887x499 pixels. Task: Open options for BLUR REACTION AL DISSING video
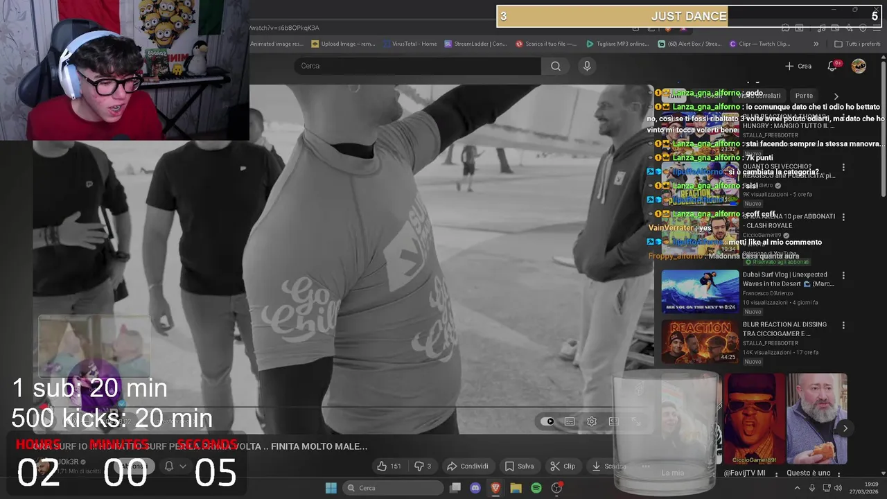[x=843, y=325]
